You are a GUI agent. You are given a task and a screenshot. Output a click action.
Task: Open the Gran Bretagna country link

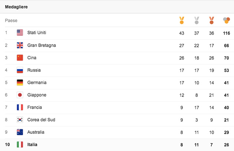pyautogui.click(x=41, y=45)
